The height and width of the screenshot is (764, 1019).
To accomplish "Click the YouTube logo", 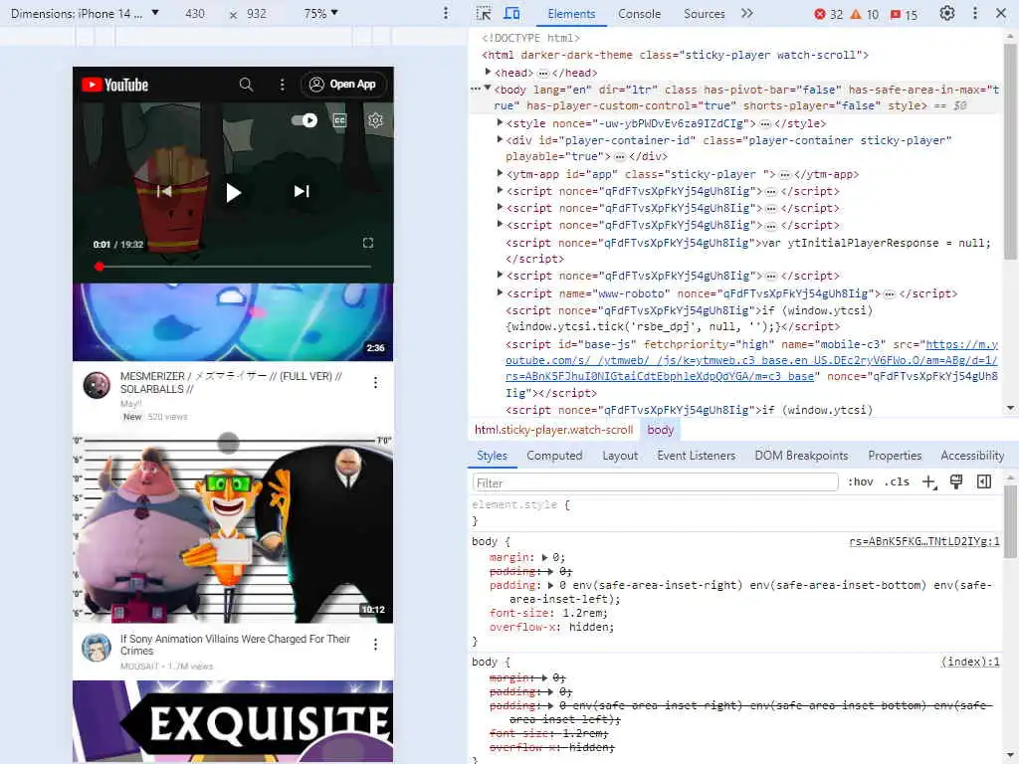I will (115, 86).
